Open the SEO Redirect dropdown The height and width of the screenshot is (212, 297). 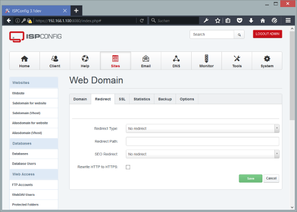pyautogui.click(x=202, y=154)
